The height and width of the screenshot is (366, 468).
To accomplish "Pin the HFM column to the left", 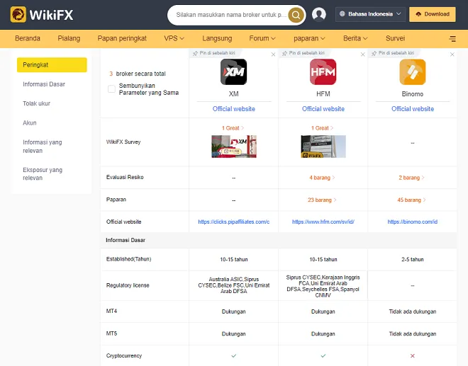I will point(303,53).
